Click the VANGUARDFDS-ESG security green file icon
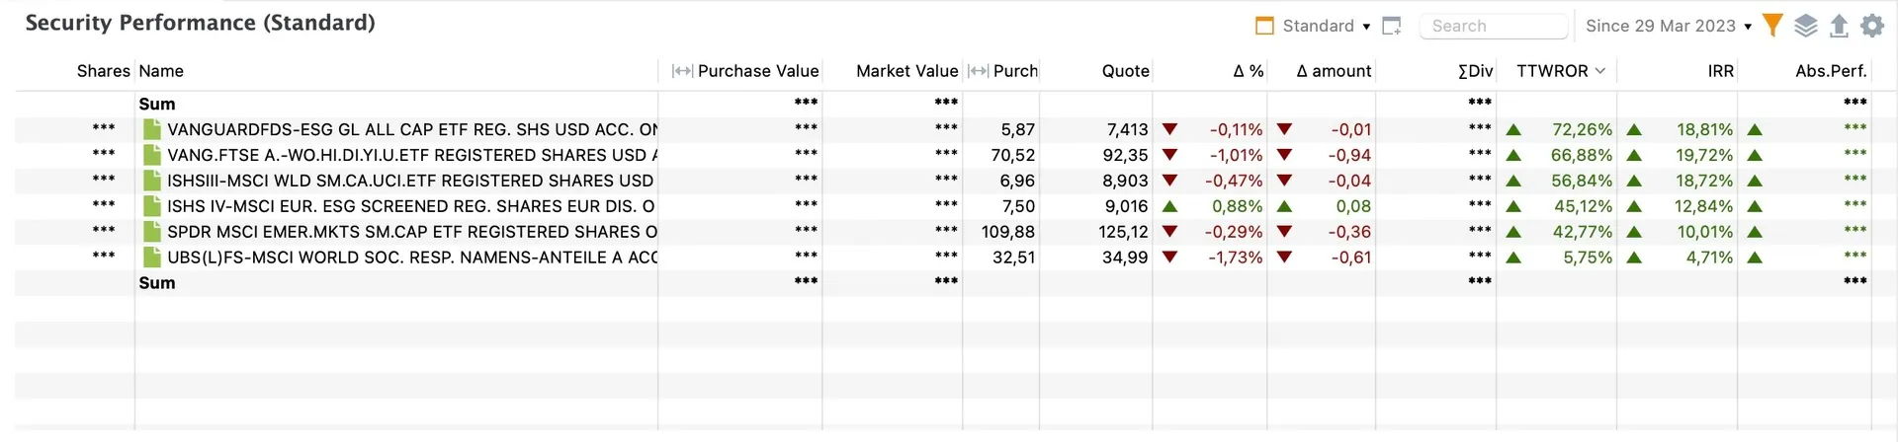The image size is (1898, 442). (152, 129)
